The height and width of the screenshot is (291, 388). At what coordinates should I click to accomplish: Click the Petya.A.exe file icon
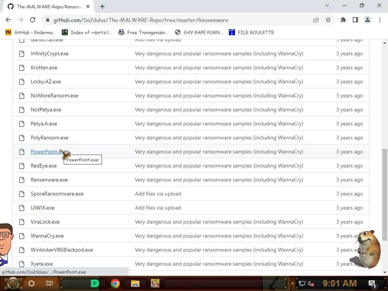(22, 124)
